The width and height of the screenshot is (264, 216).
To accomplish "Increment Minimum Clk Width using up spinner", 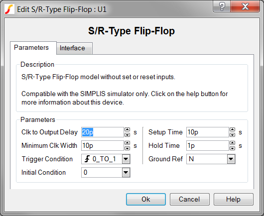I will (128, 143).
